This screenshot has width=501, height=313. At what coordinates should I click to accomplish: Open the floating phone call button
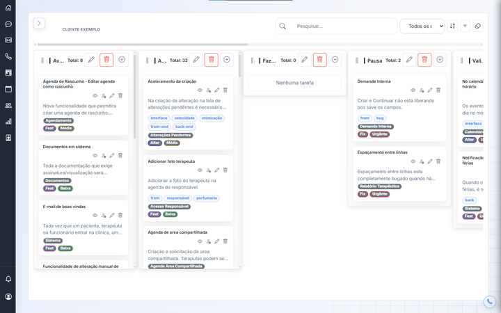pos(489,301)
